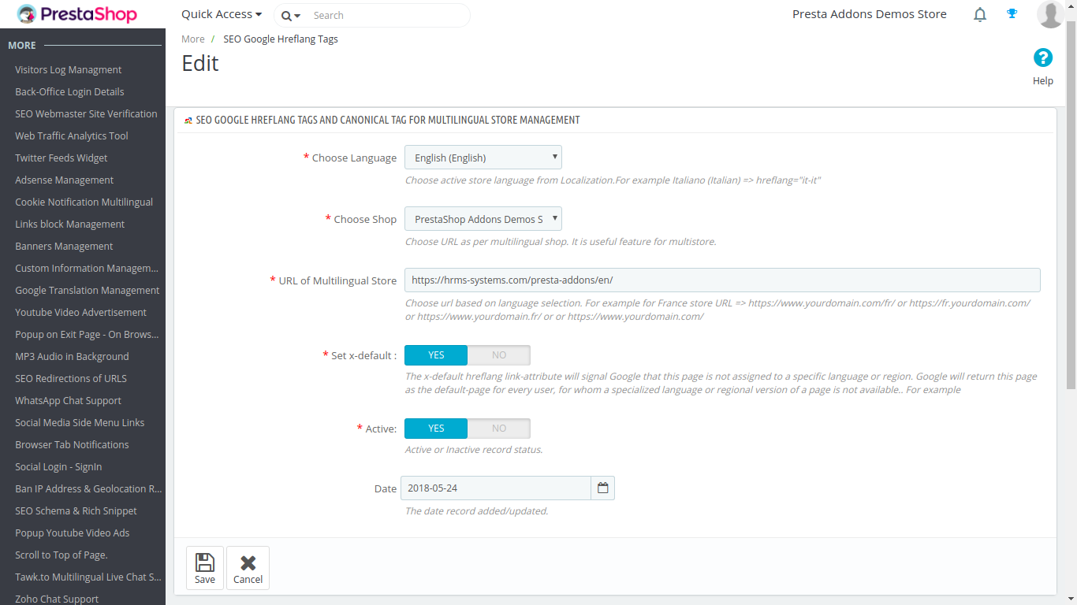Open Ban IP Address & Geolocation item
1077x605 pixels.
point(88,488)
